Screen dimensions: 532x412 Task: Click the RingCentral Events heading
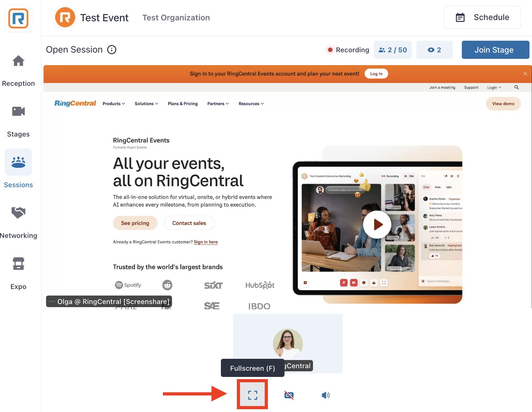(x=141, y=140)
